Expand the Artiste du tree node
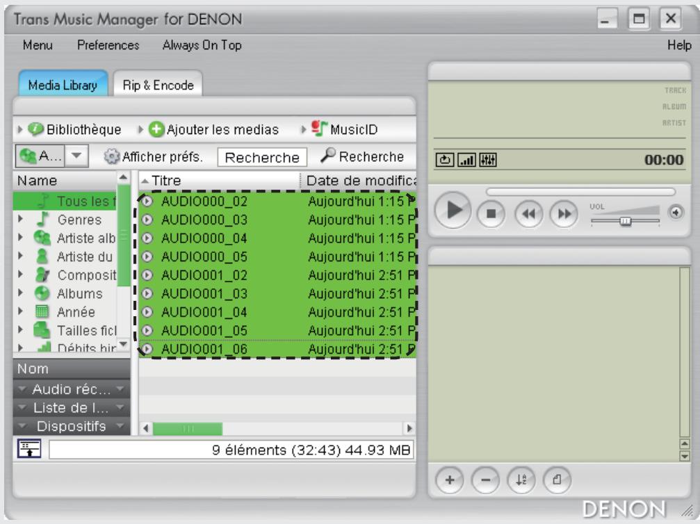Viewport: 700px width, 524px height. 21,256
